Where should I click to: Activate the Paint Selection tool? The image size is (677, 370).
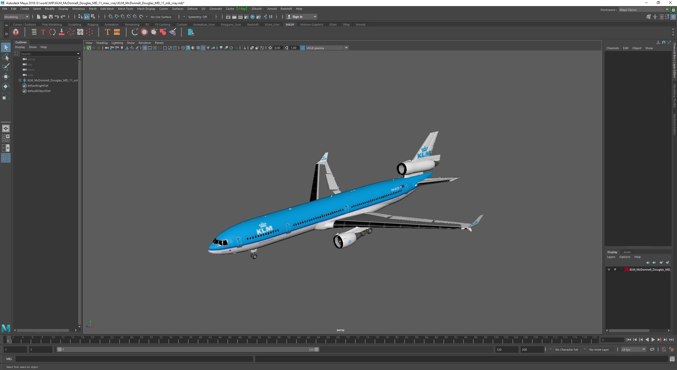click(x=6, y=67)
